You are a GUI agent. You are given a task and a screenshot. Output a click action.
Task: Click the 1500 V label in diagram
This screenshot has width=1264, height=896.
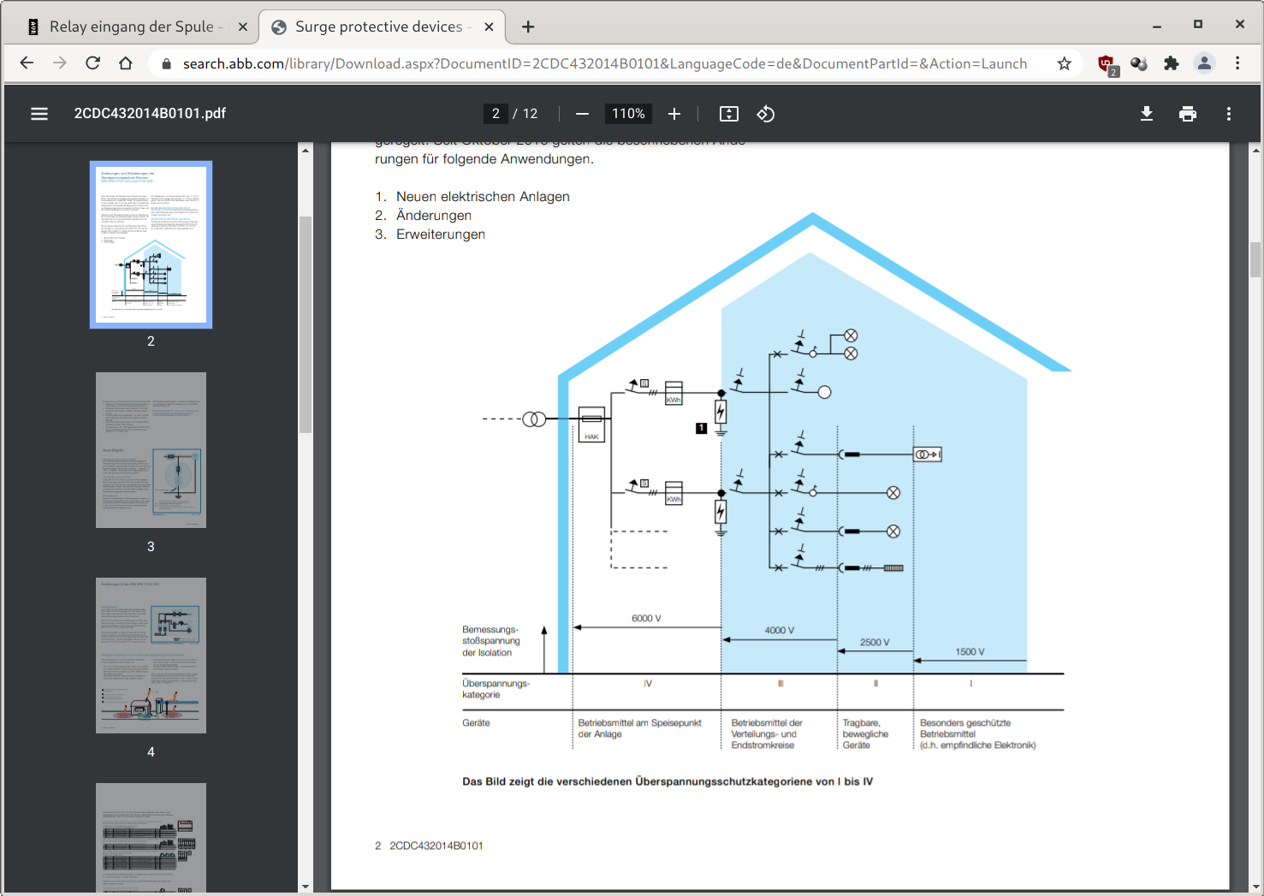pyautogui.click(x=970, y=652)
